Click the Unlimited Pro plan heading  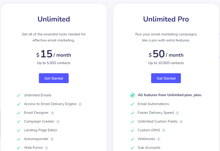click(166, 19)
